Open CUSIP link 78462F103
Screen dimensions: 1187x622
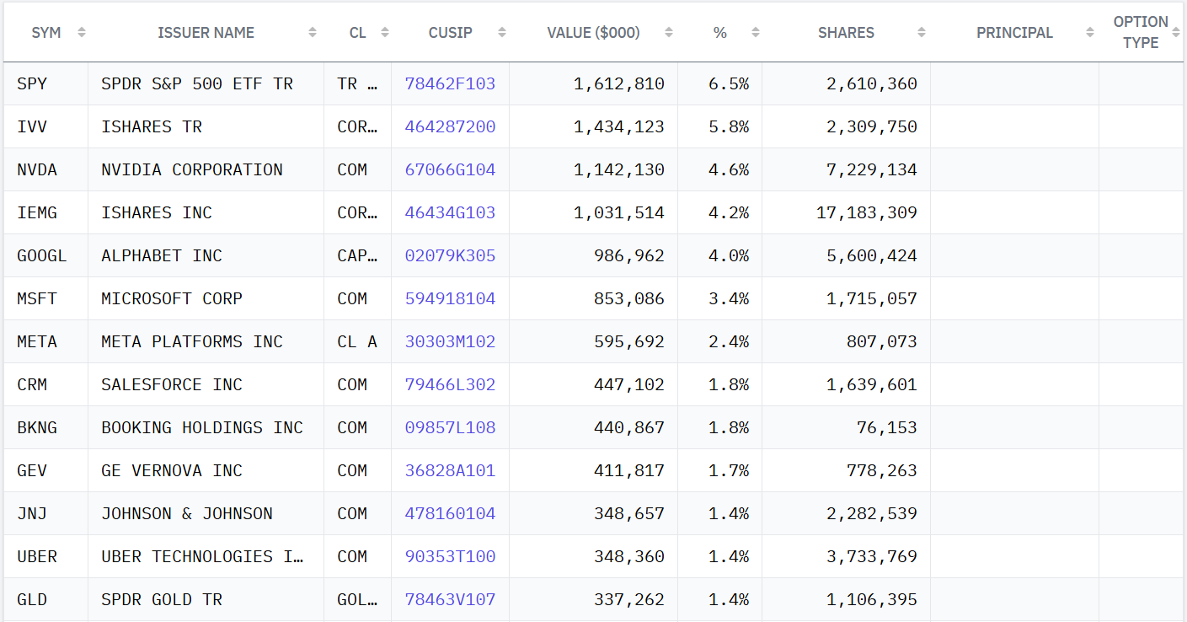[x=450, y=83]
